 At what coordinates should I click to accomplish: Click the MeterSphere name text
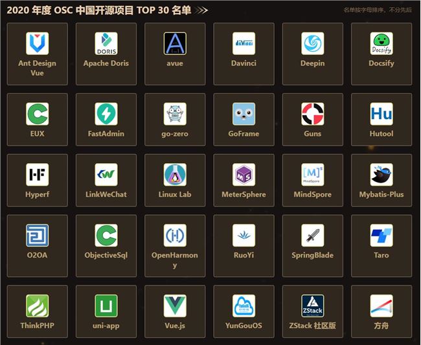(244, 195)
